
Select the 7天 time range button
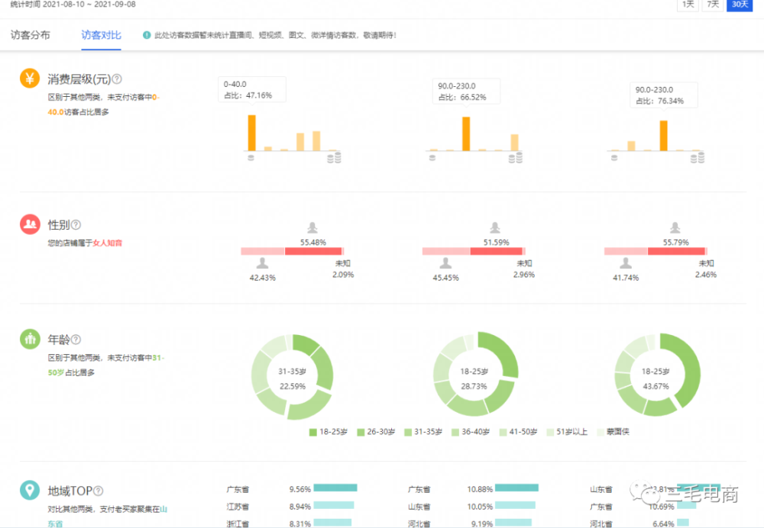[713, 5]
